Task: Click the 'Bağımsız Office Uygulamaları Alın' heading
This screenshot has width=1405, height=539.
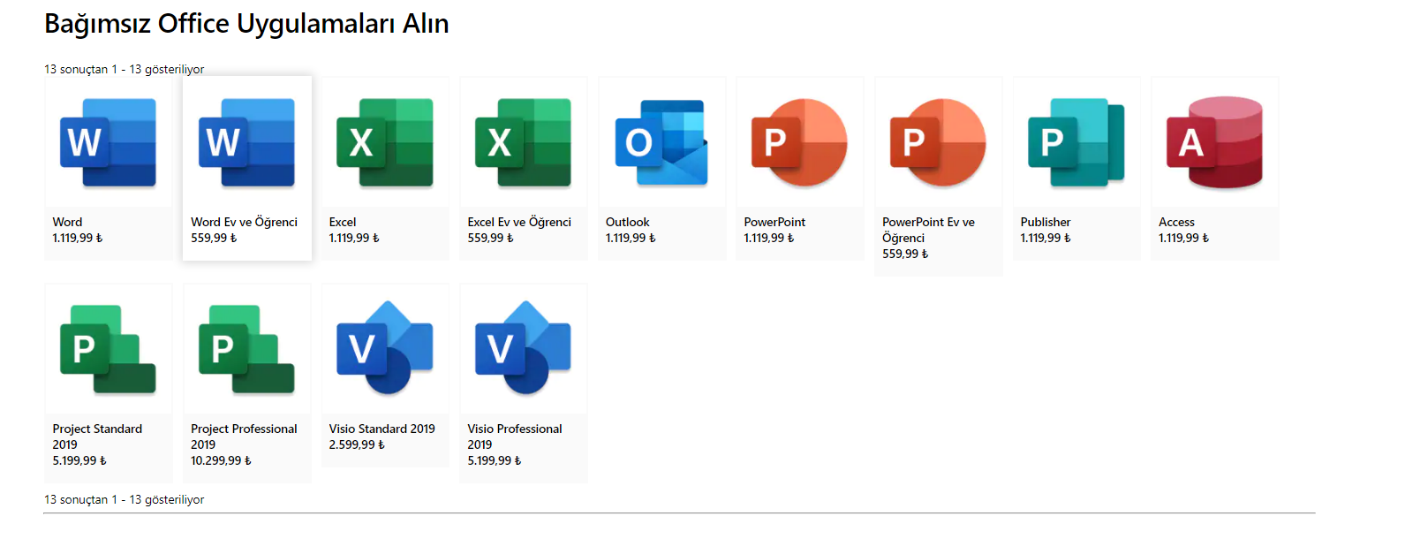Action: tap(246, 24)
